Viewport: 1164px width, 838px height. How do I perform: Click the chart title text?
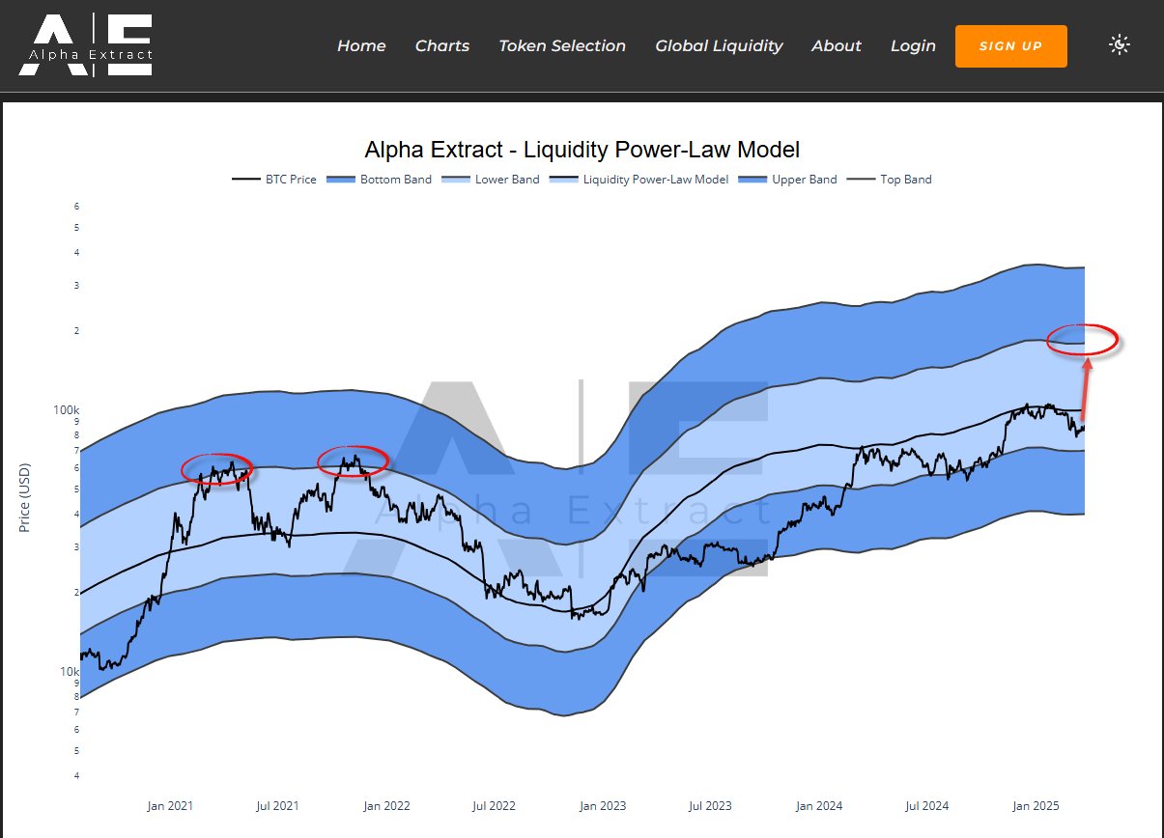click(582, 150)
